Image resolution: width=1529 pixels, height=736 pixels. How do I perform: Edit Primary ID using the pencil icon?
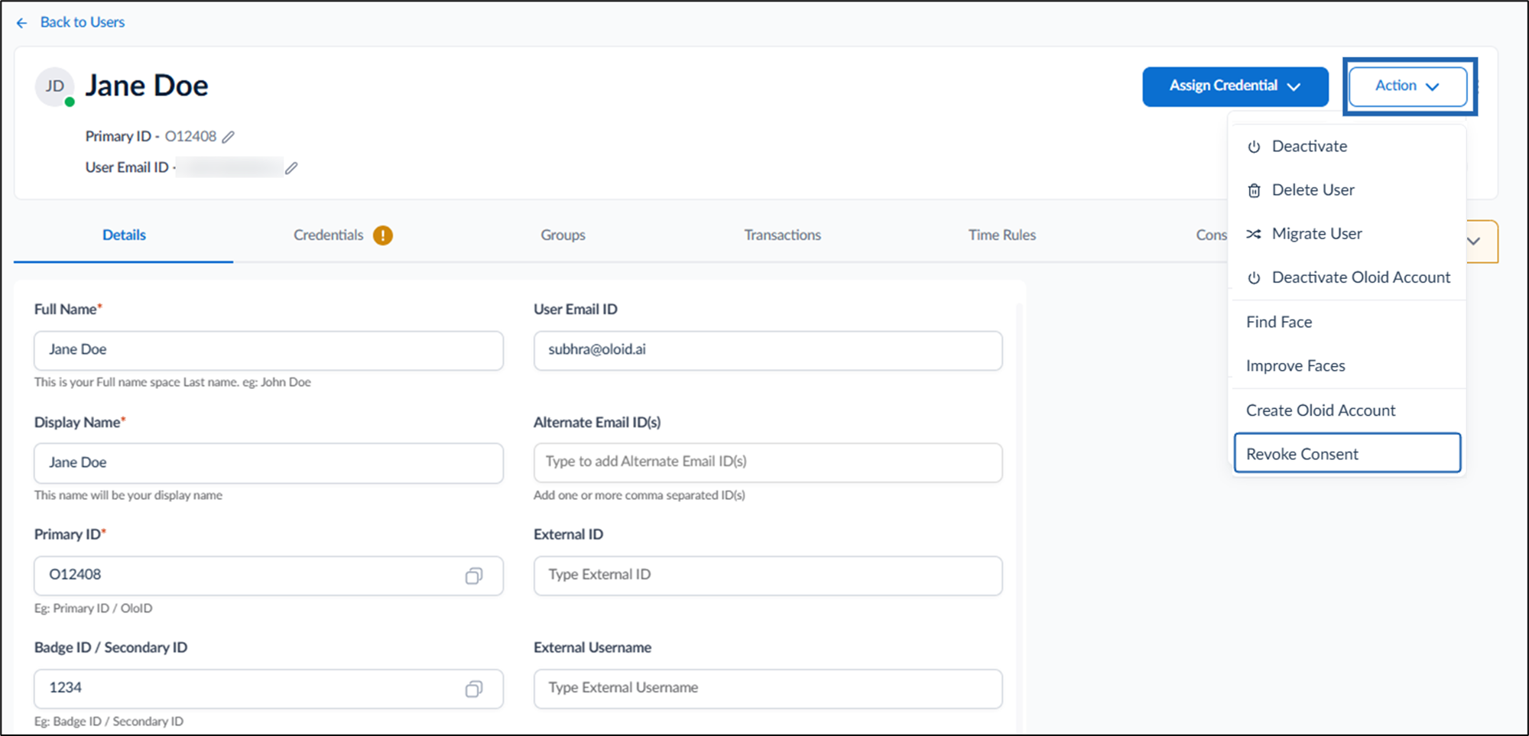228,137
